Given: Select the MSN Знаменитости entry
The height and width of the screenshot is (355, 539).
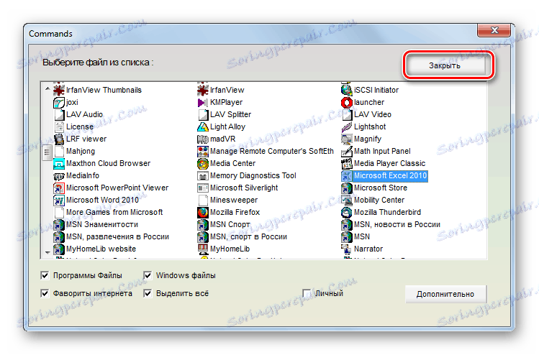Looking at the screenshot, I should (102, 224).
